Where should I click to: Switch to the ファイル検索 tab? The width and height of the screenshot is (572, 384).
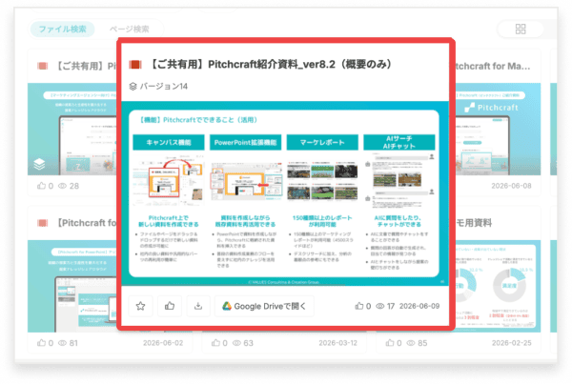62,30
